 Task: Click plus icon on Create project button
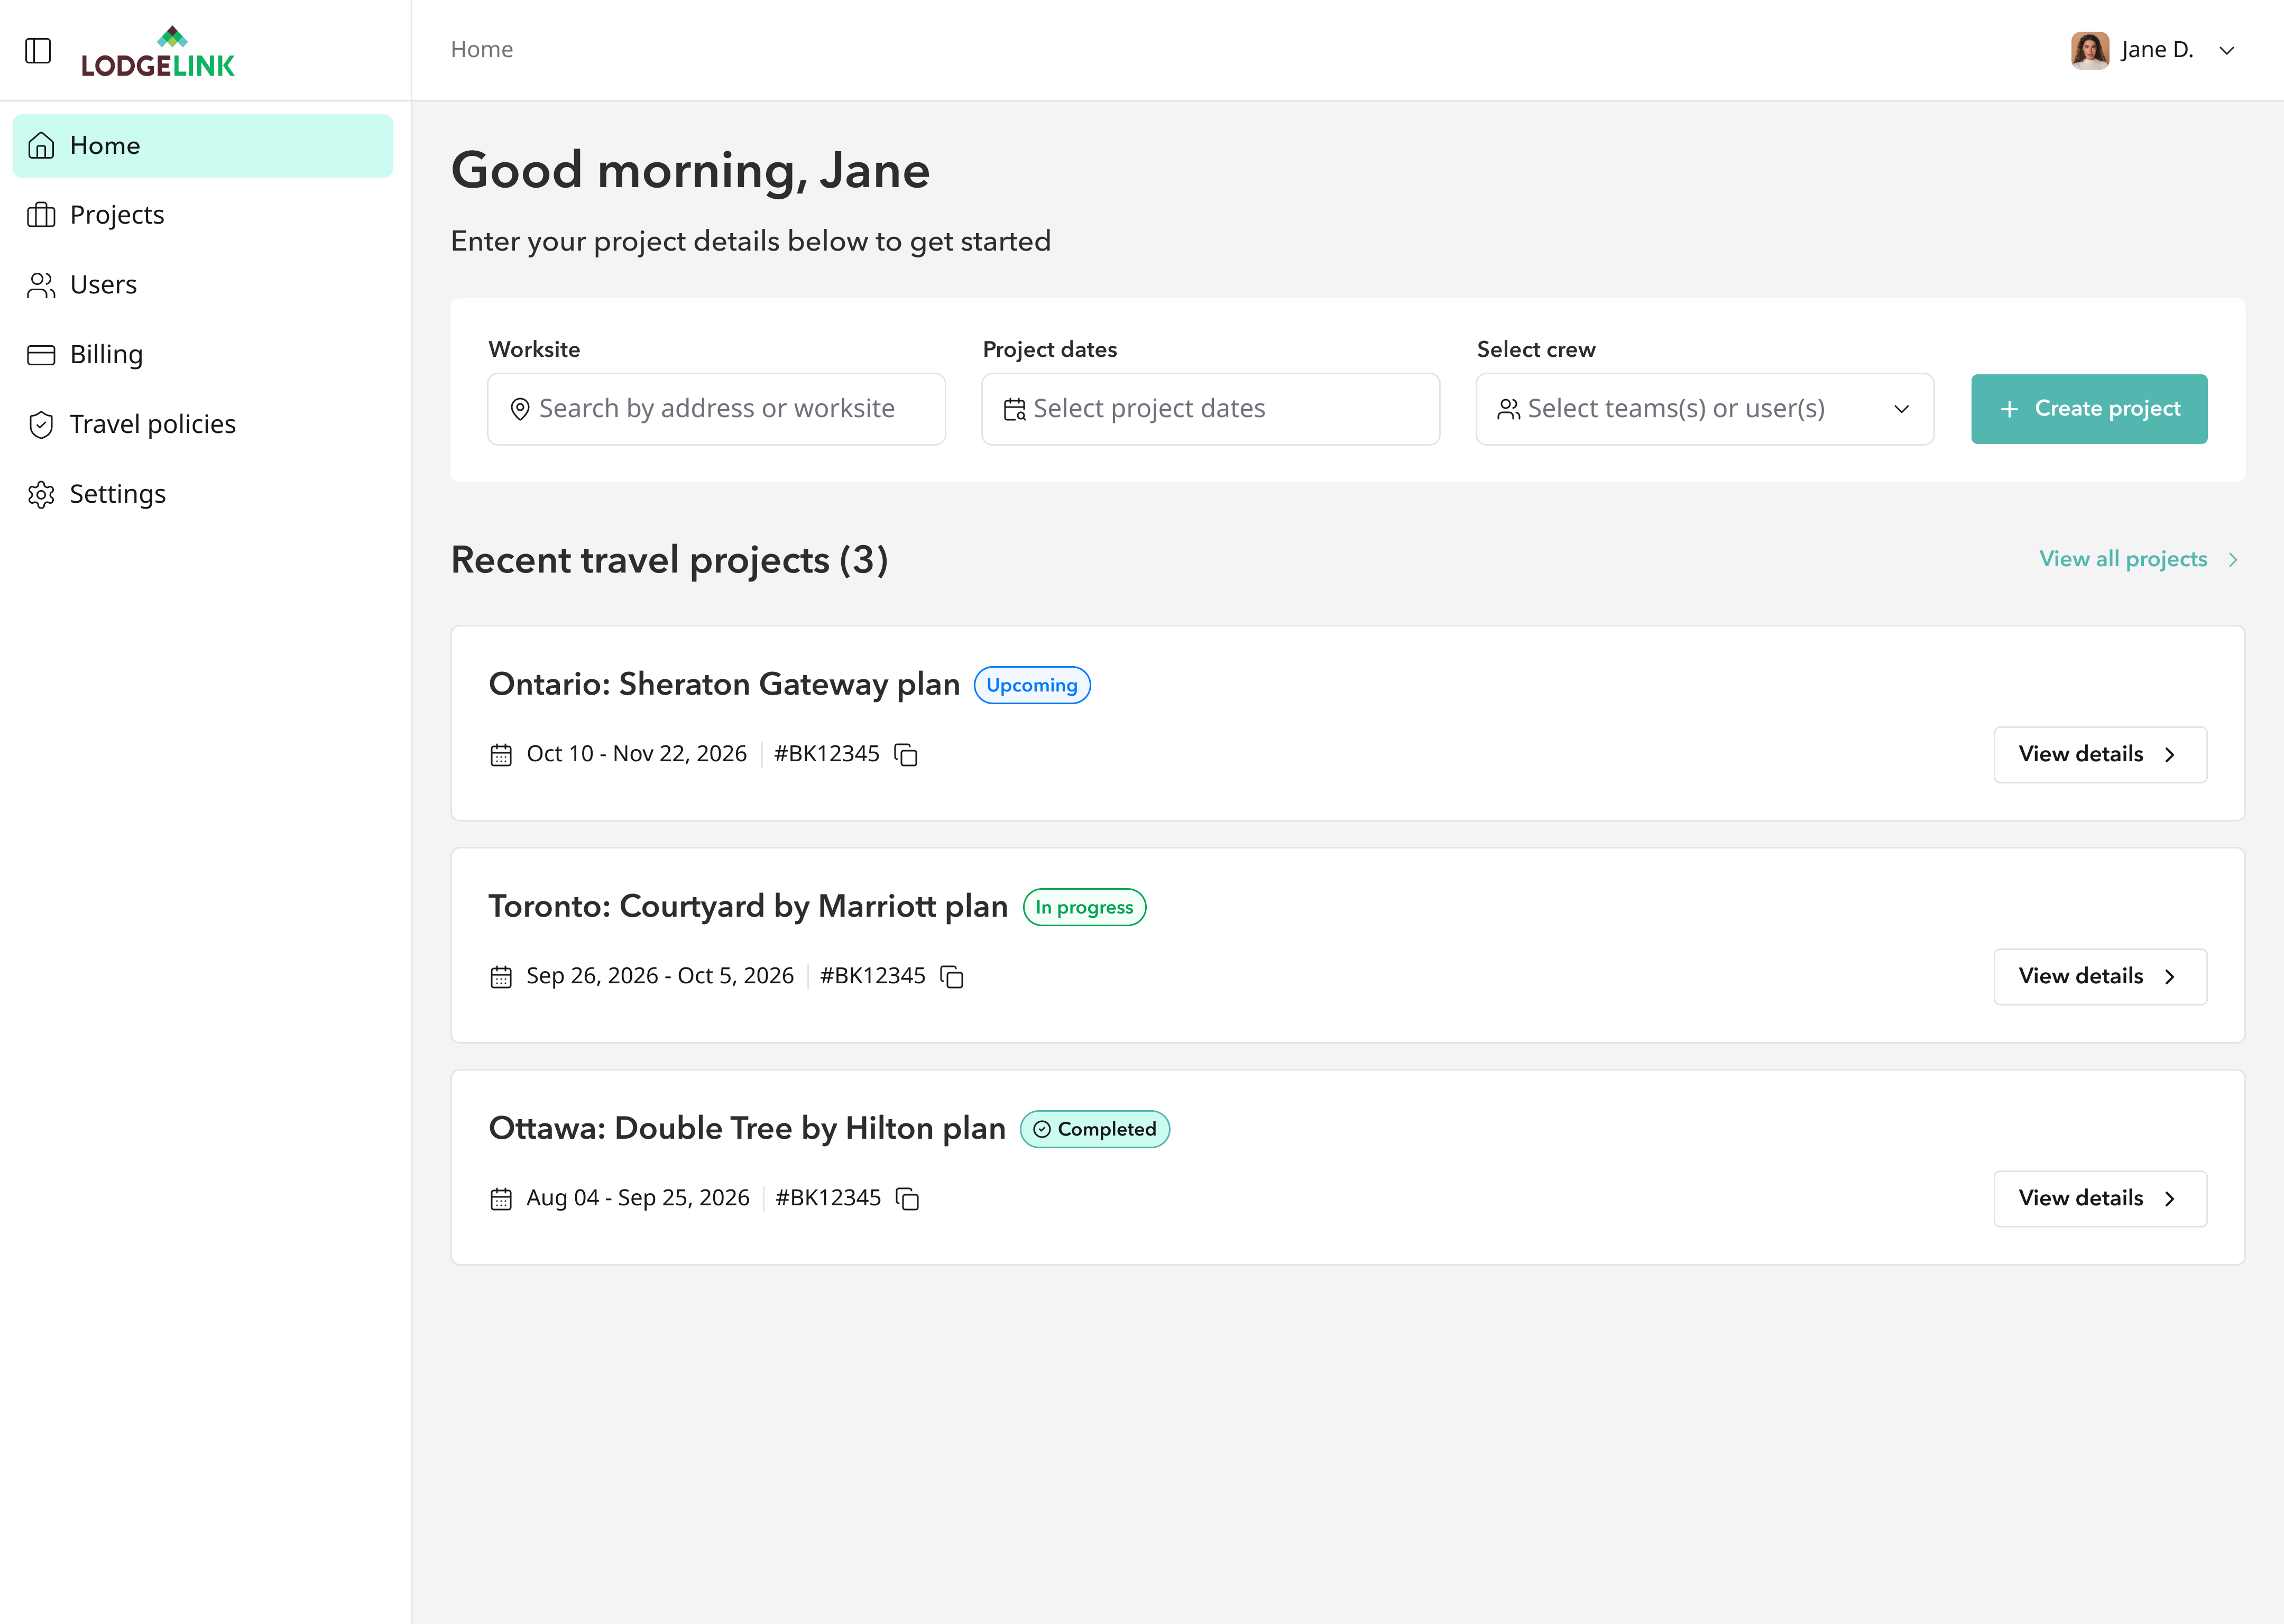[x=2009, y=409]
